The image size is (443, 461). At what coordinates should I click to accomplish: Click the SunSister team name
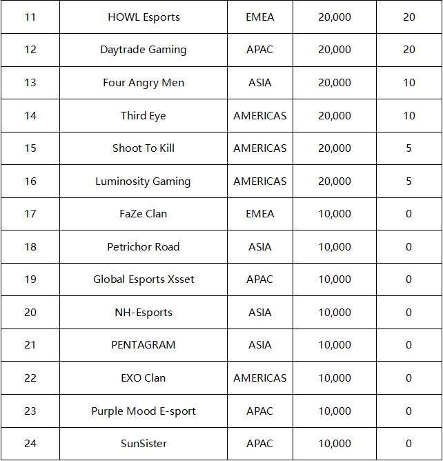click(x=144, y=443)
